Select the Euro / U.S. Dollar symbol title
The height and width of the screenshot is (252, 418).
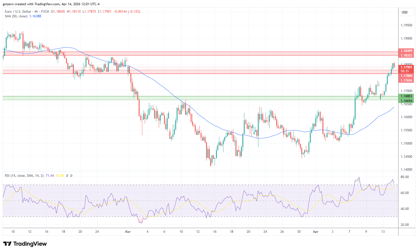18,12
